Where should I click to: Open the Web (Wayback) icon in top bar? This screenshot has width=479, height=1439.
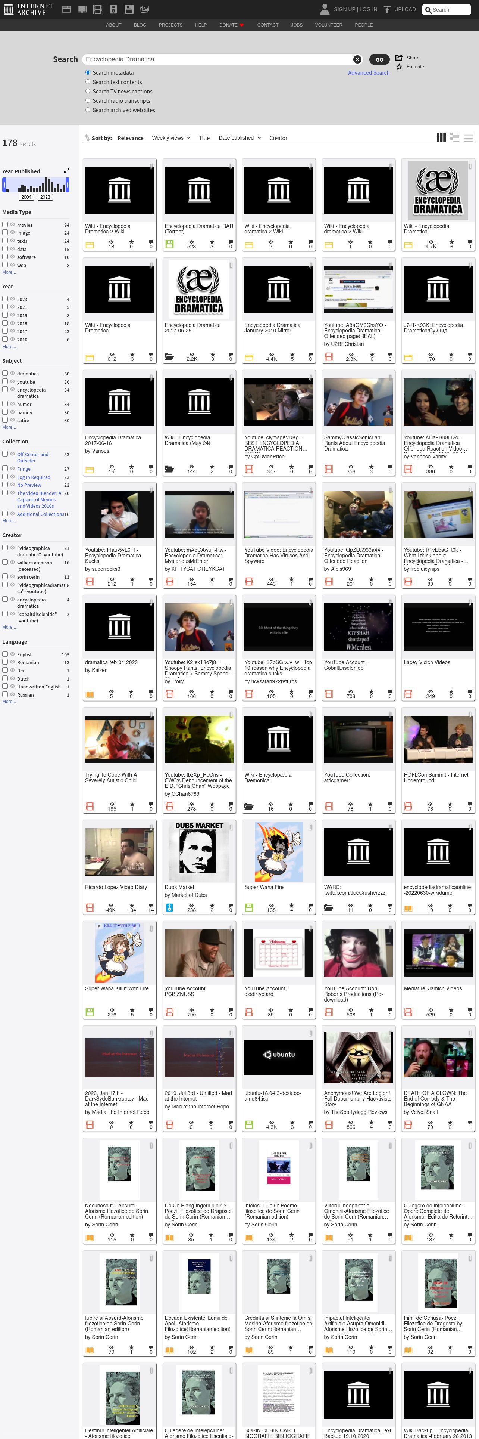pos(66,9)
